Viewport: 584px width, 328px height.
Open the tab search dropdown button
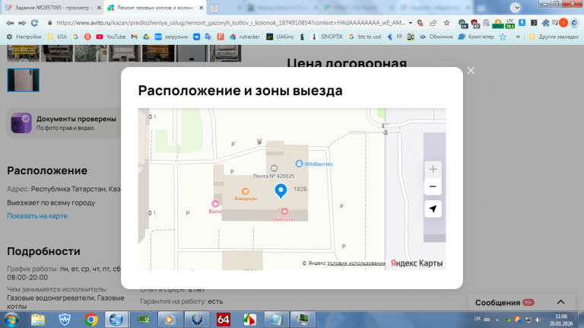click(x=516, y=8)
